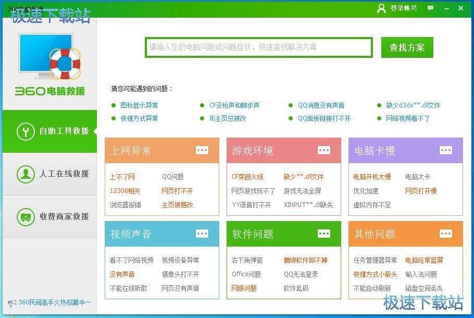Expand more options in 软件问题 card
The height and width of the screenshot is (318, 474).
click(x=324, y=234)
